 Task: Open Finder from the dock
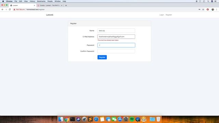coord(61,119)
